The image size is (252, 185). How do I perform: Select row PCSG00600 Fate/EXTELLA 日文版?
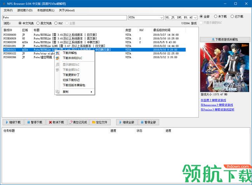point(94,35)
